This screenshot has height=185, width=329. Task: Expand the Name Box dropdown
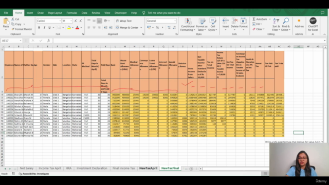pyautogui.click(x=21, y=41)
